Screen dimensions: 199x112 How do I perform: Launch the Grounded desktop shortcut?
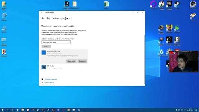tap(177, 29)
